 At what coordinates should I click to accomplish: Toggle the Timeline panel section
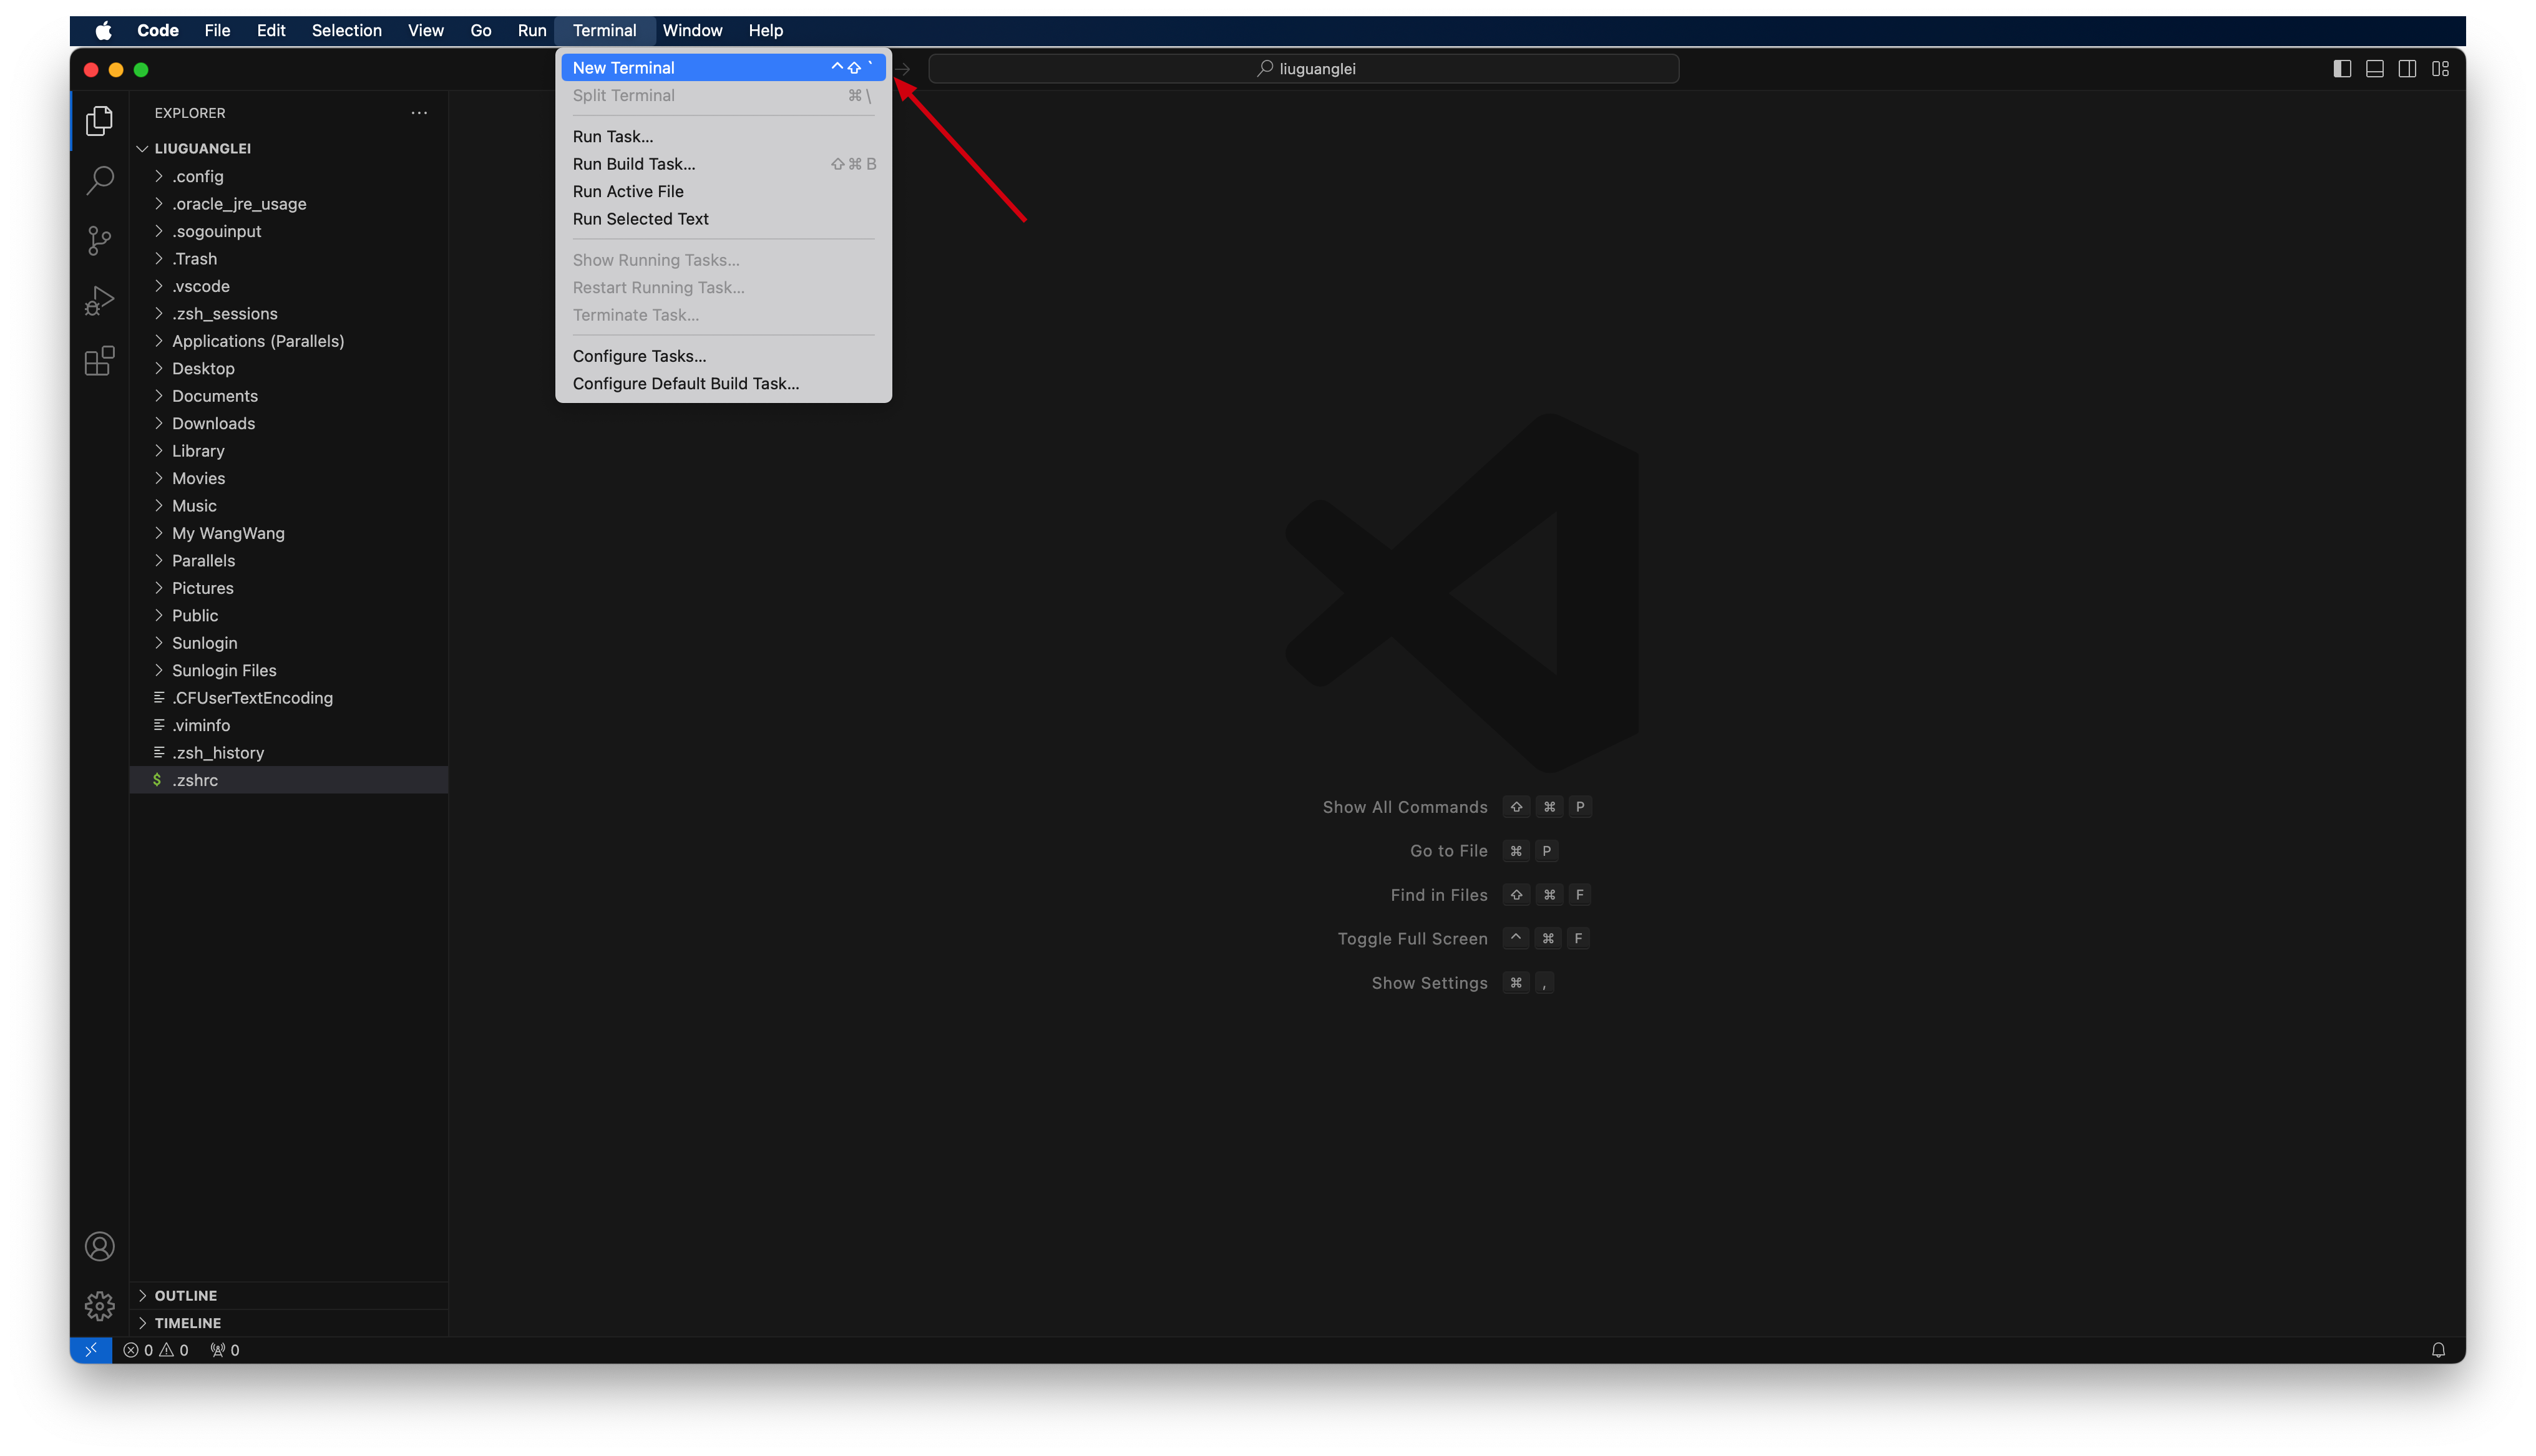tap(187, 1322)
